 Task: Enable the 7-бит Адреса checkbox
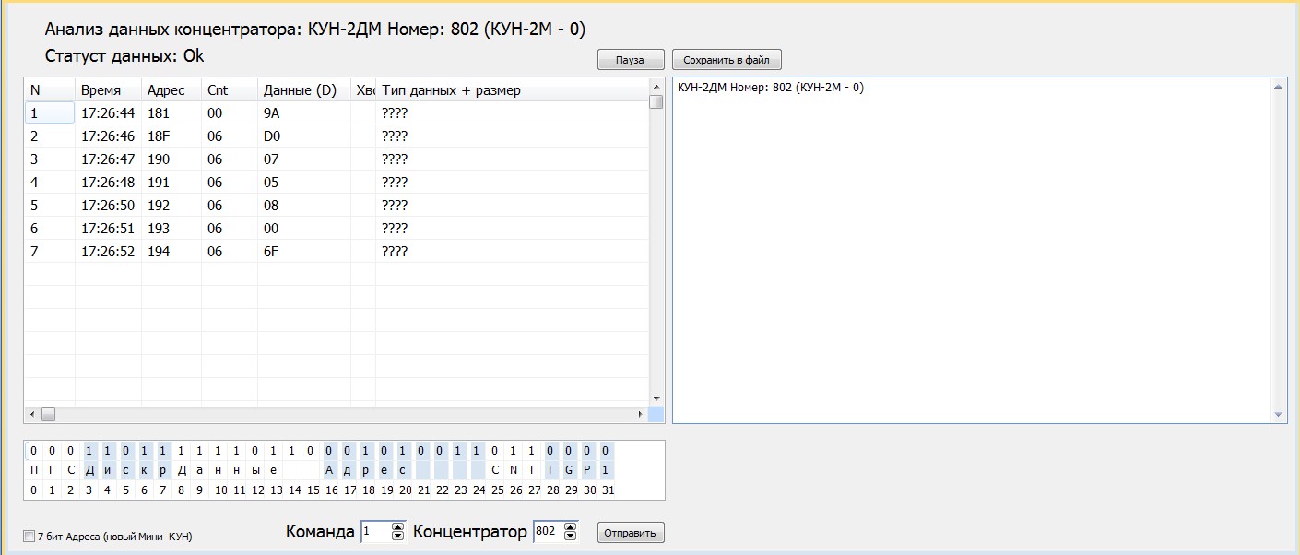[29, 536]
